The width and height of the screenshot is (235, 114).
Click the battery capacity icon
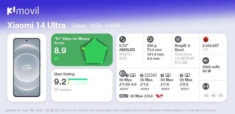click(205, 61)
